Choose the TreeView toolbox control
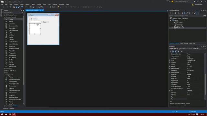 [x=11, y=64]
